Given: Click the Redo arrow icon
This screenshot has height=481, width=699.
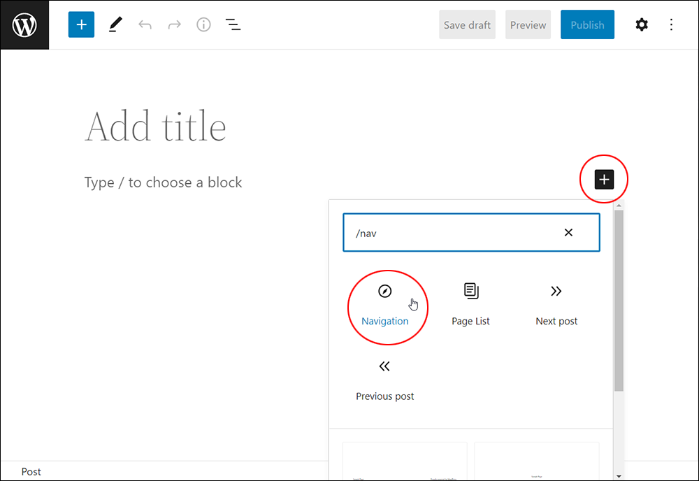Looking at the screenshot, I should (174, 24).
